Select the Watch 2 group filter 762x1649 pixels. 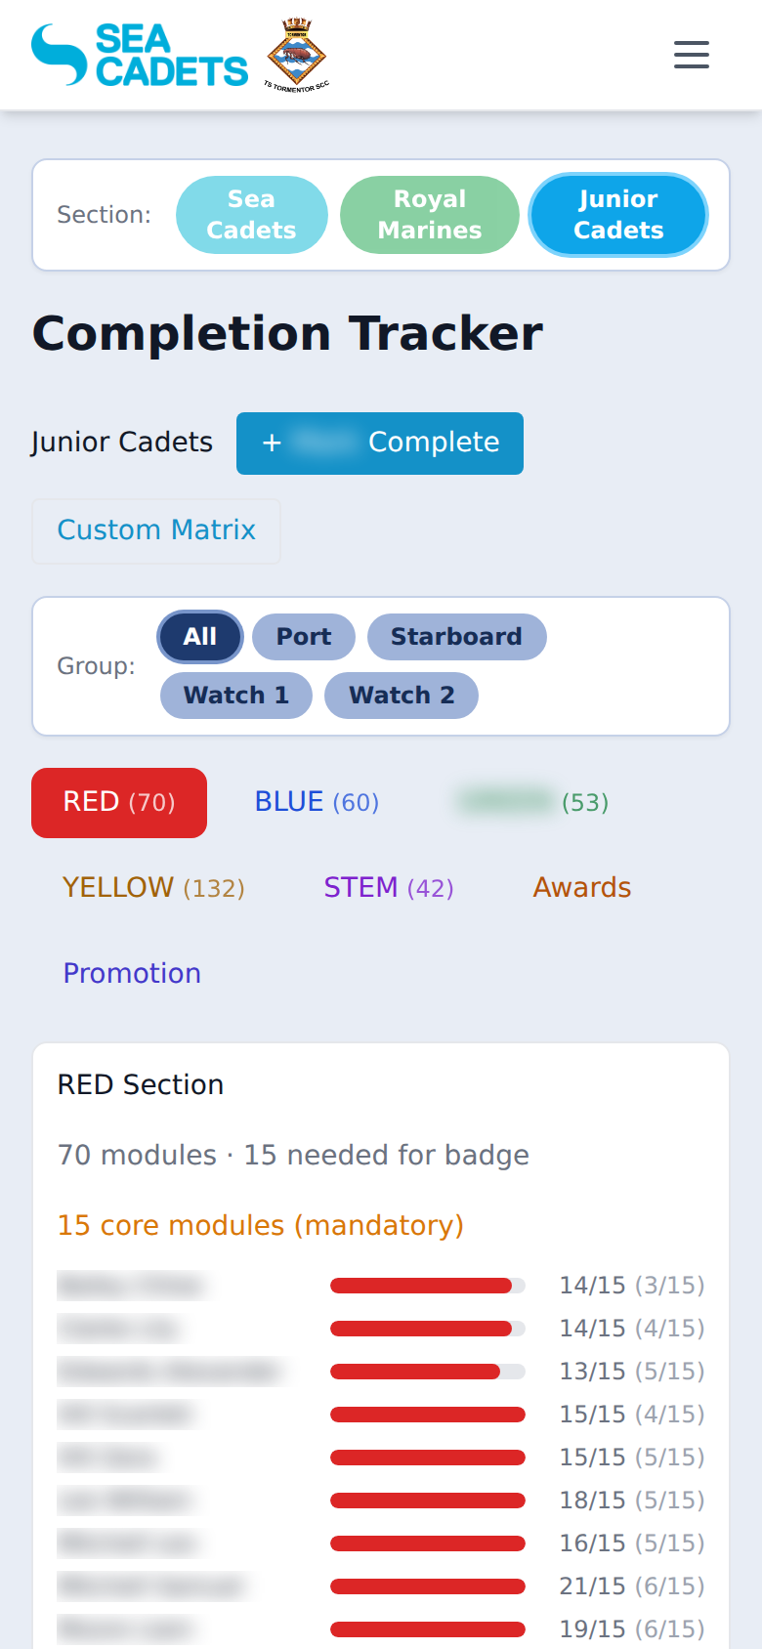401,696
